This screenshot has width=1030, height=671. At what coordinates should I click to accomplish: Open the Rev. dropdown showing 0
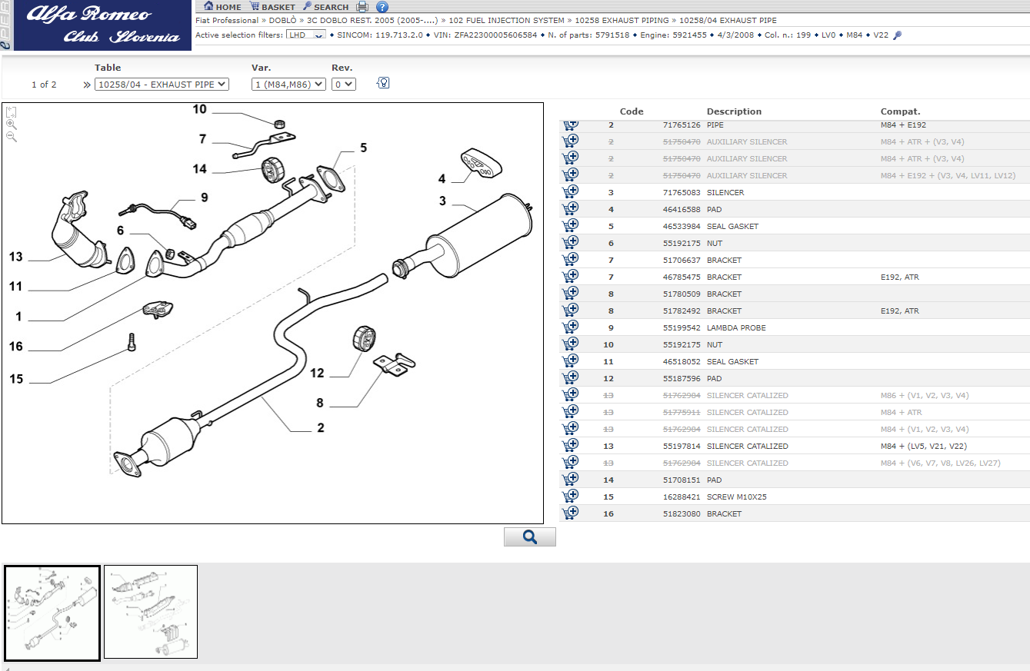344,85
